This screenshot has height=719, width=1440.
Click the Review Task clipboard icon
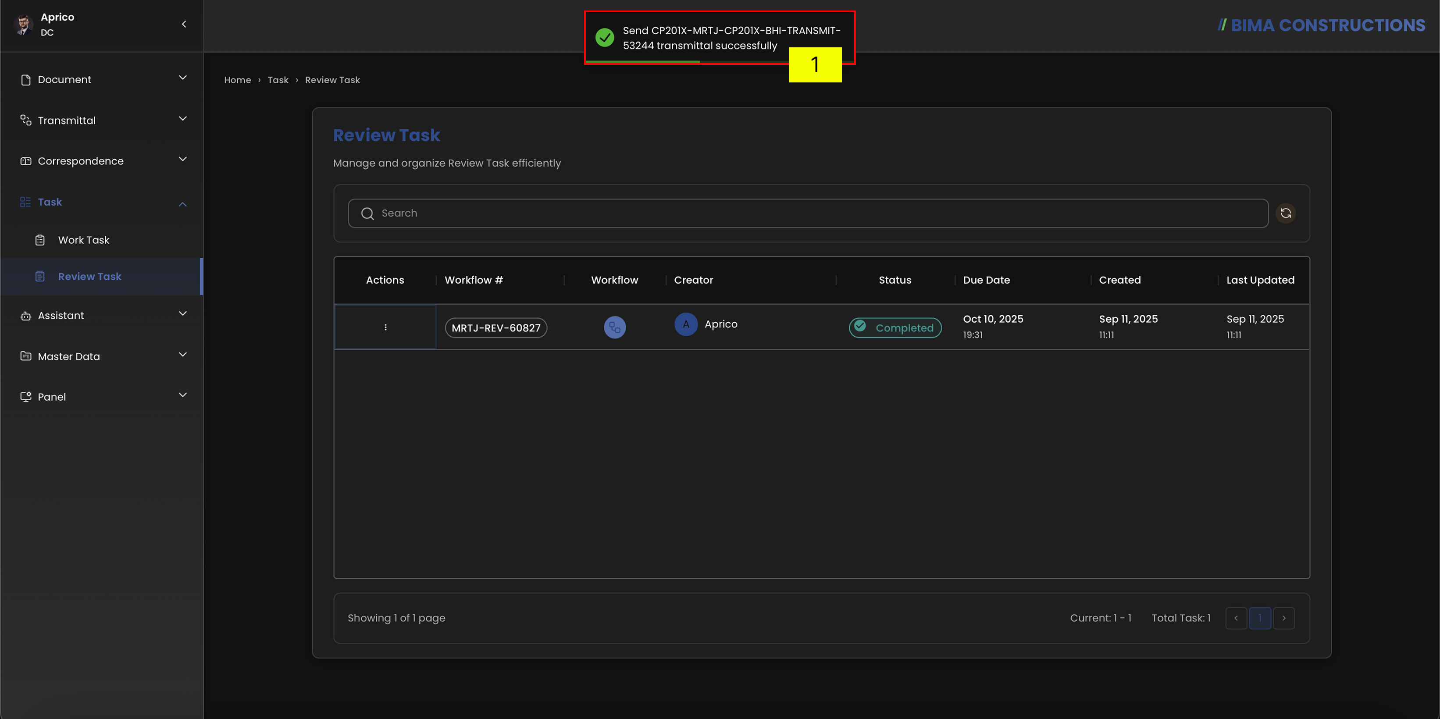click(40, 276)
